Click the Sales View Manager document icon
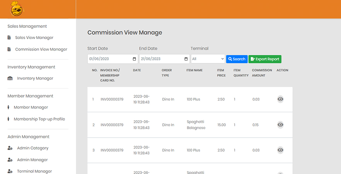The width and height of the screenshot is (341, 174). tap(9, 38)
